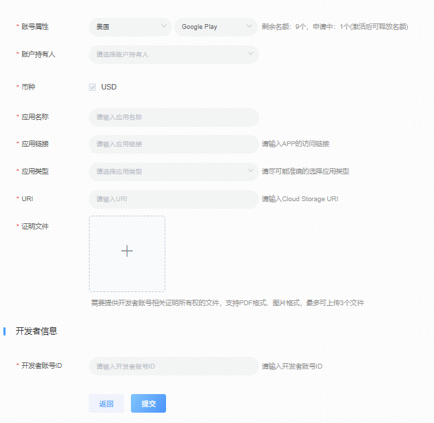Viewport: 434px width, 423px height.
Task: Click the 应用类型 field label
Action: [x=34, y=170]
